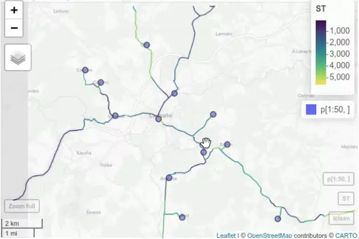Click the point marker at Carballo center

(158, 119)
